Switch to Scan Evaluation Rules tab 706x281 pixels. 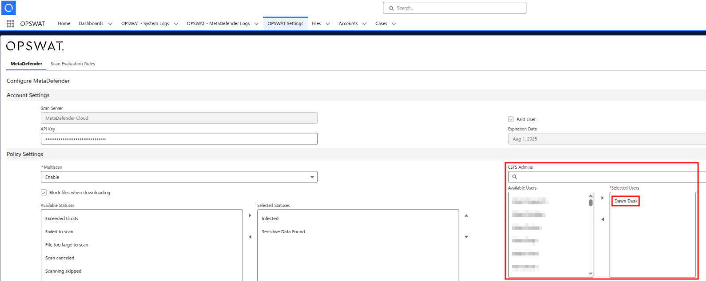(x=73, y=64)
